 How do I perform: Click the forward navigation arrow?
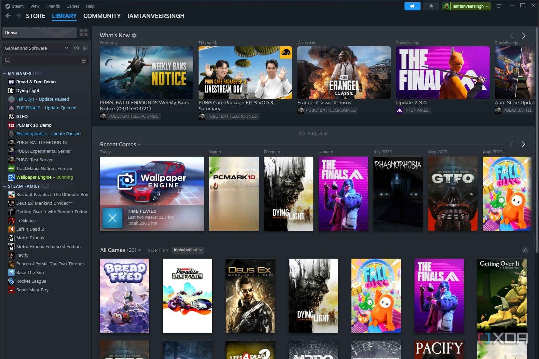coord(19,16)
